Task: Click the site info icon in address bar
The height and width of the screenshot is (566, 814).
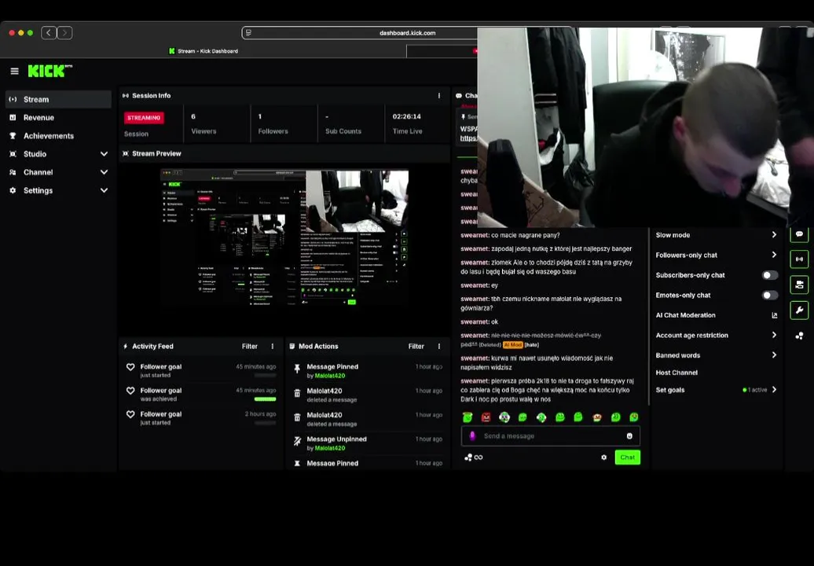Action: click(248, 33)
